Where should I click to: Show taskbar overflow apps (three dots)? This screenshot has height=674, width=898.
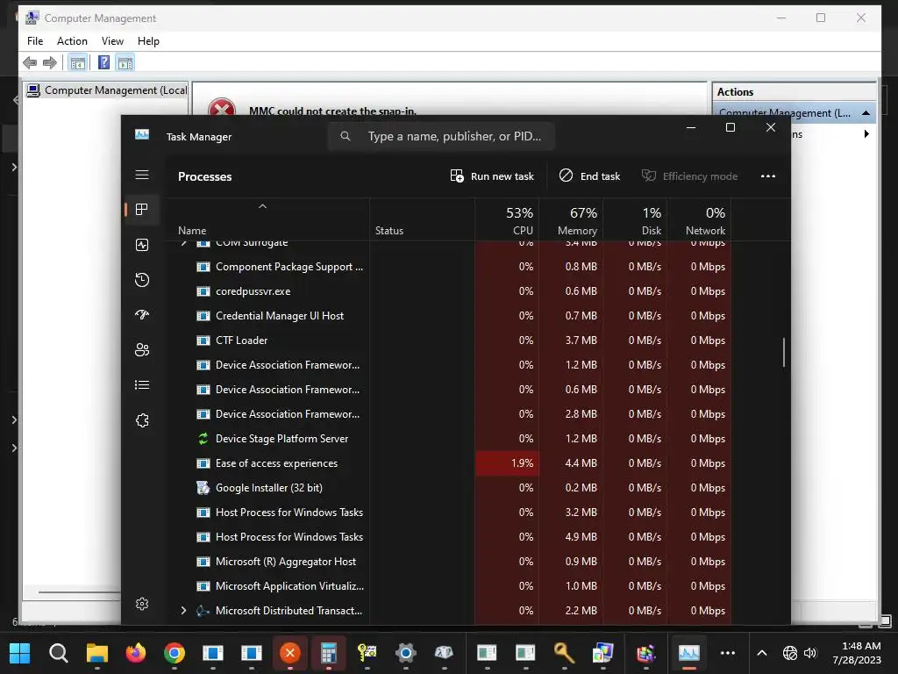[x=728, y=653]
